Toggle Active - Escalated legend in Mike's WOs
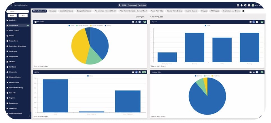Image resolution: width=271 pixels, height=123 pixels. pyautogui.click(x=96, y=25)
